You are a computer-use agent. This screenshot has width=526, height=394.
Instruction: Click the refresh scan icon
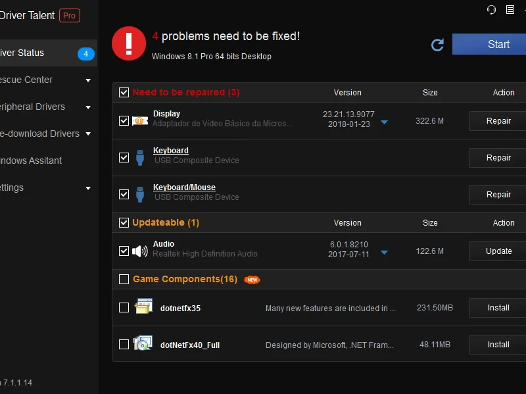[437, 45]
